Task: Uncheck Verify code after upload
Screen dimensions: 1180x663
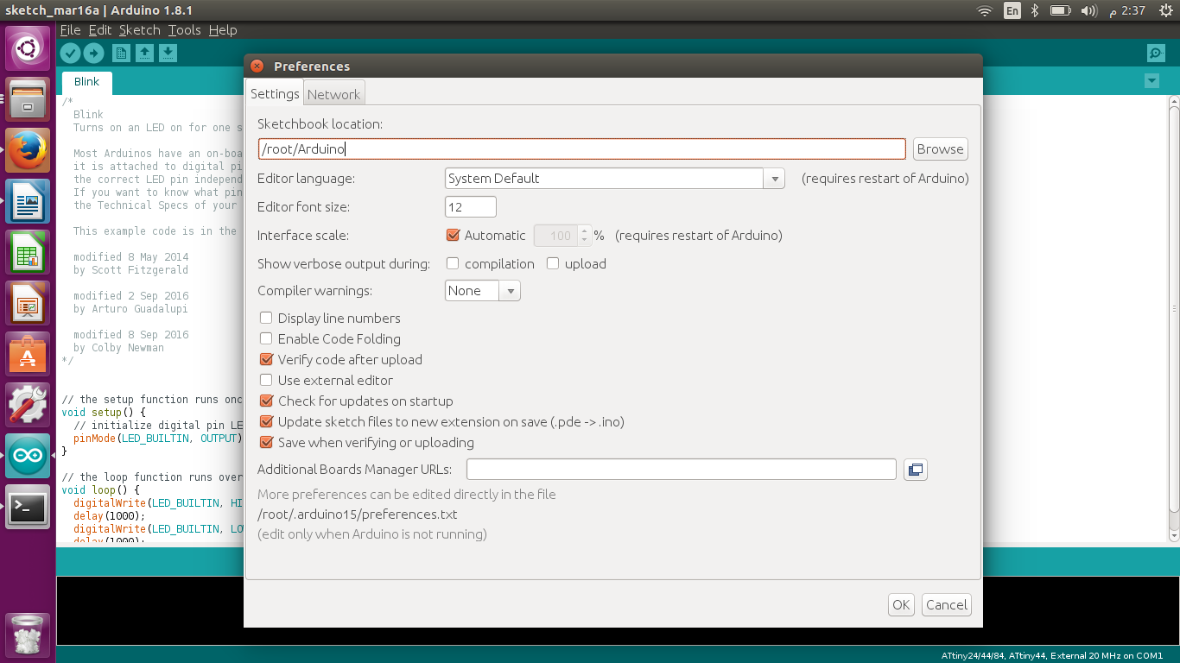Action: (x=266, y=359)
